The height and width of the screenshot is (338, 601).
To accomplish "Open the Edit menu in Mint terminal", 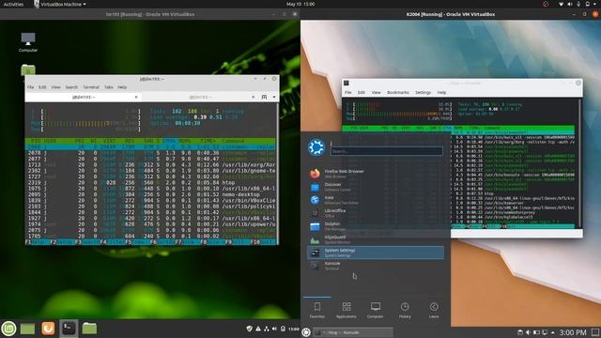I will point(42,87).
